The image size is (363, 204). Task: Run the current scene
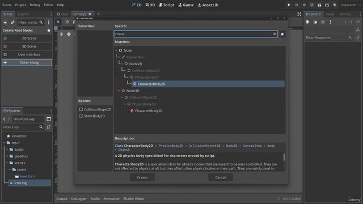coord(319,5)
